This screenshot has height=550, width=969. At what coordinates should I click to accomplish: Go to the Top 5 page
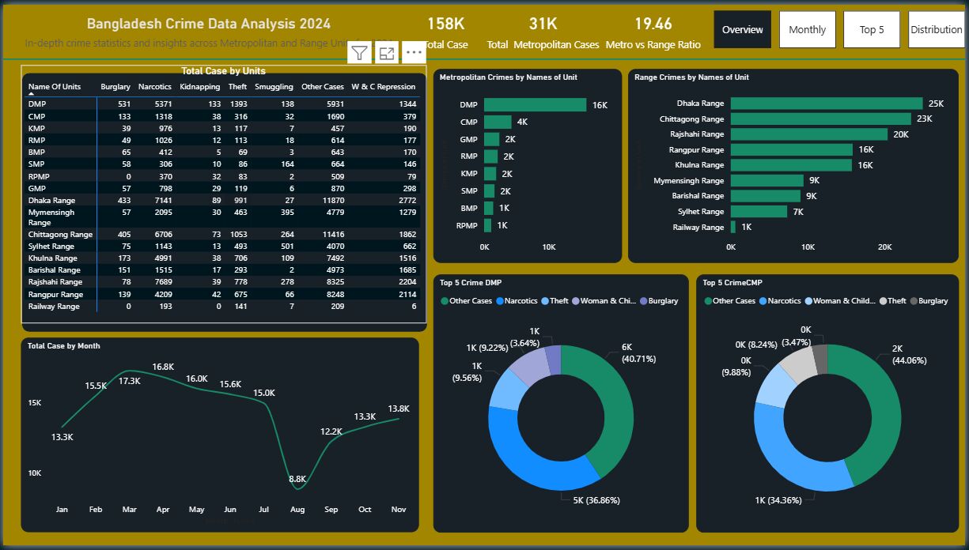tap(872, 29)
